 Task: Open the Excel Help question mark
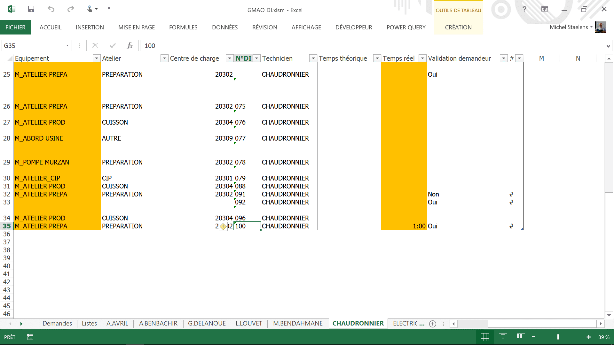click(524, 9)
